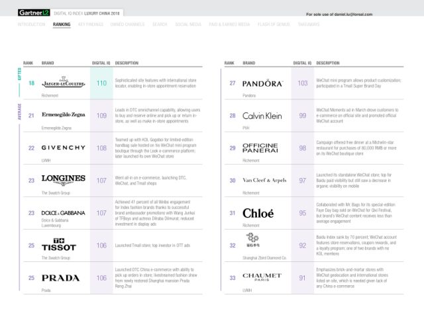Select the Pandora logo
The width and height of the screenshot is (424, 309).
(262, 83)
